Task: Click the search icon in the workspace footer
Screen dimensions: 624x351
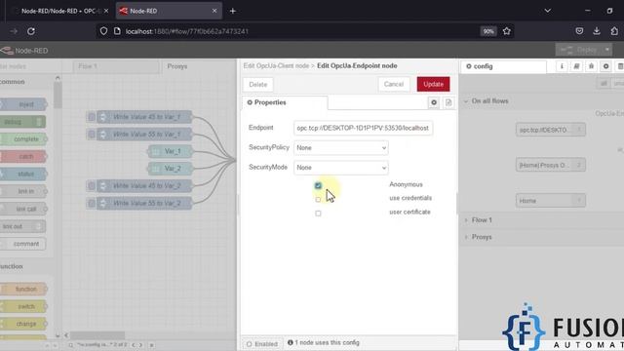Action: [x=71, y=345]
